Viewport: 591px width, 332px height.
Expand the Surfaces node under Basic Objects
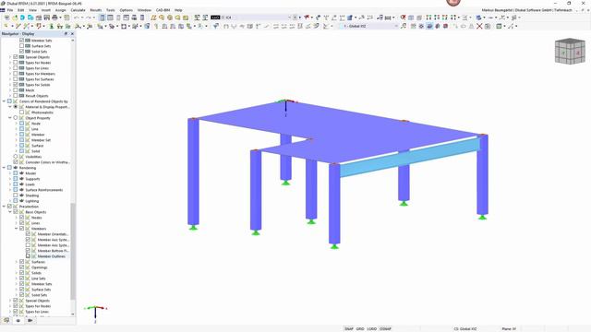(17, 262)
